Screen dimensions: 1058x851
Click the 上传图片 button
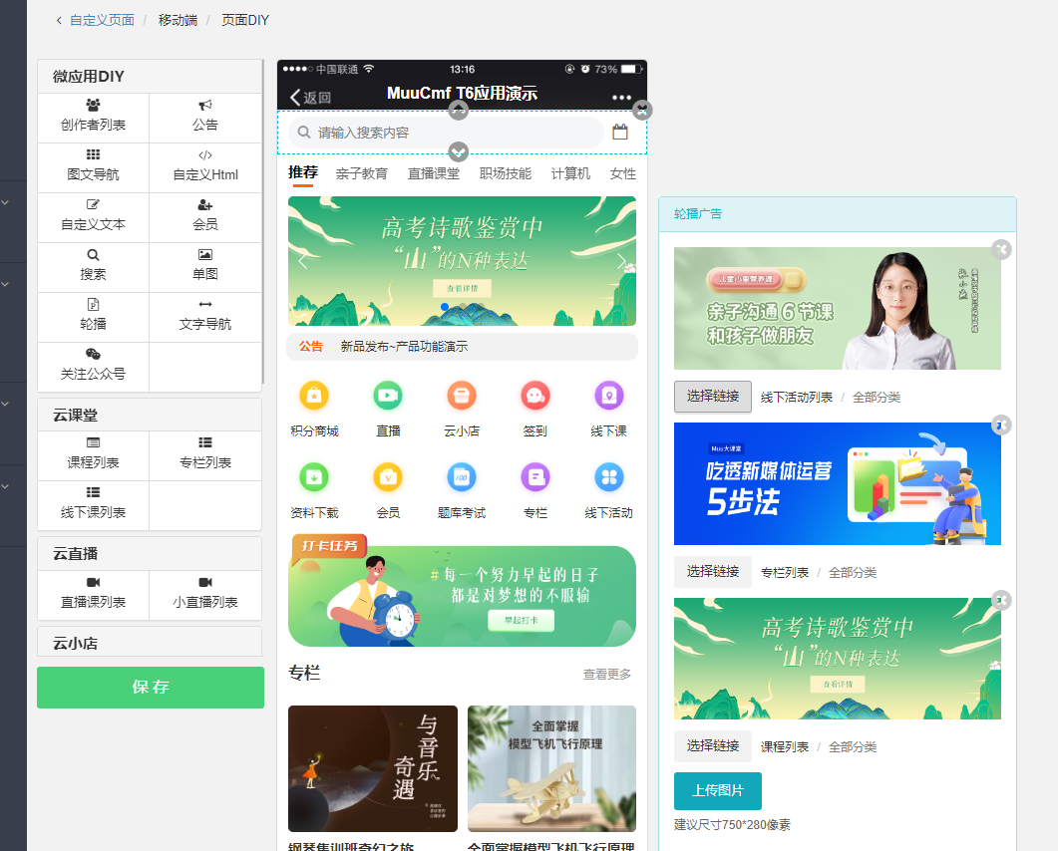tap(718, 791)
